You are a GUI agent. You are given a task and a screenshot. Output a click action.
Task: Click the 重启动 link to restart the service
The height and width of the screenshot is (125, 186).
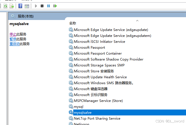(x=15, y=44)
